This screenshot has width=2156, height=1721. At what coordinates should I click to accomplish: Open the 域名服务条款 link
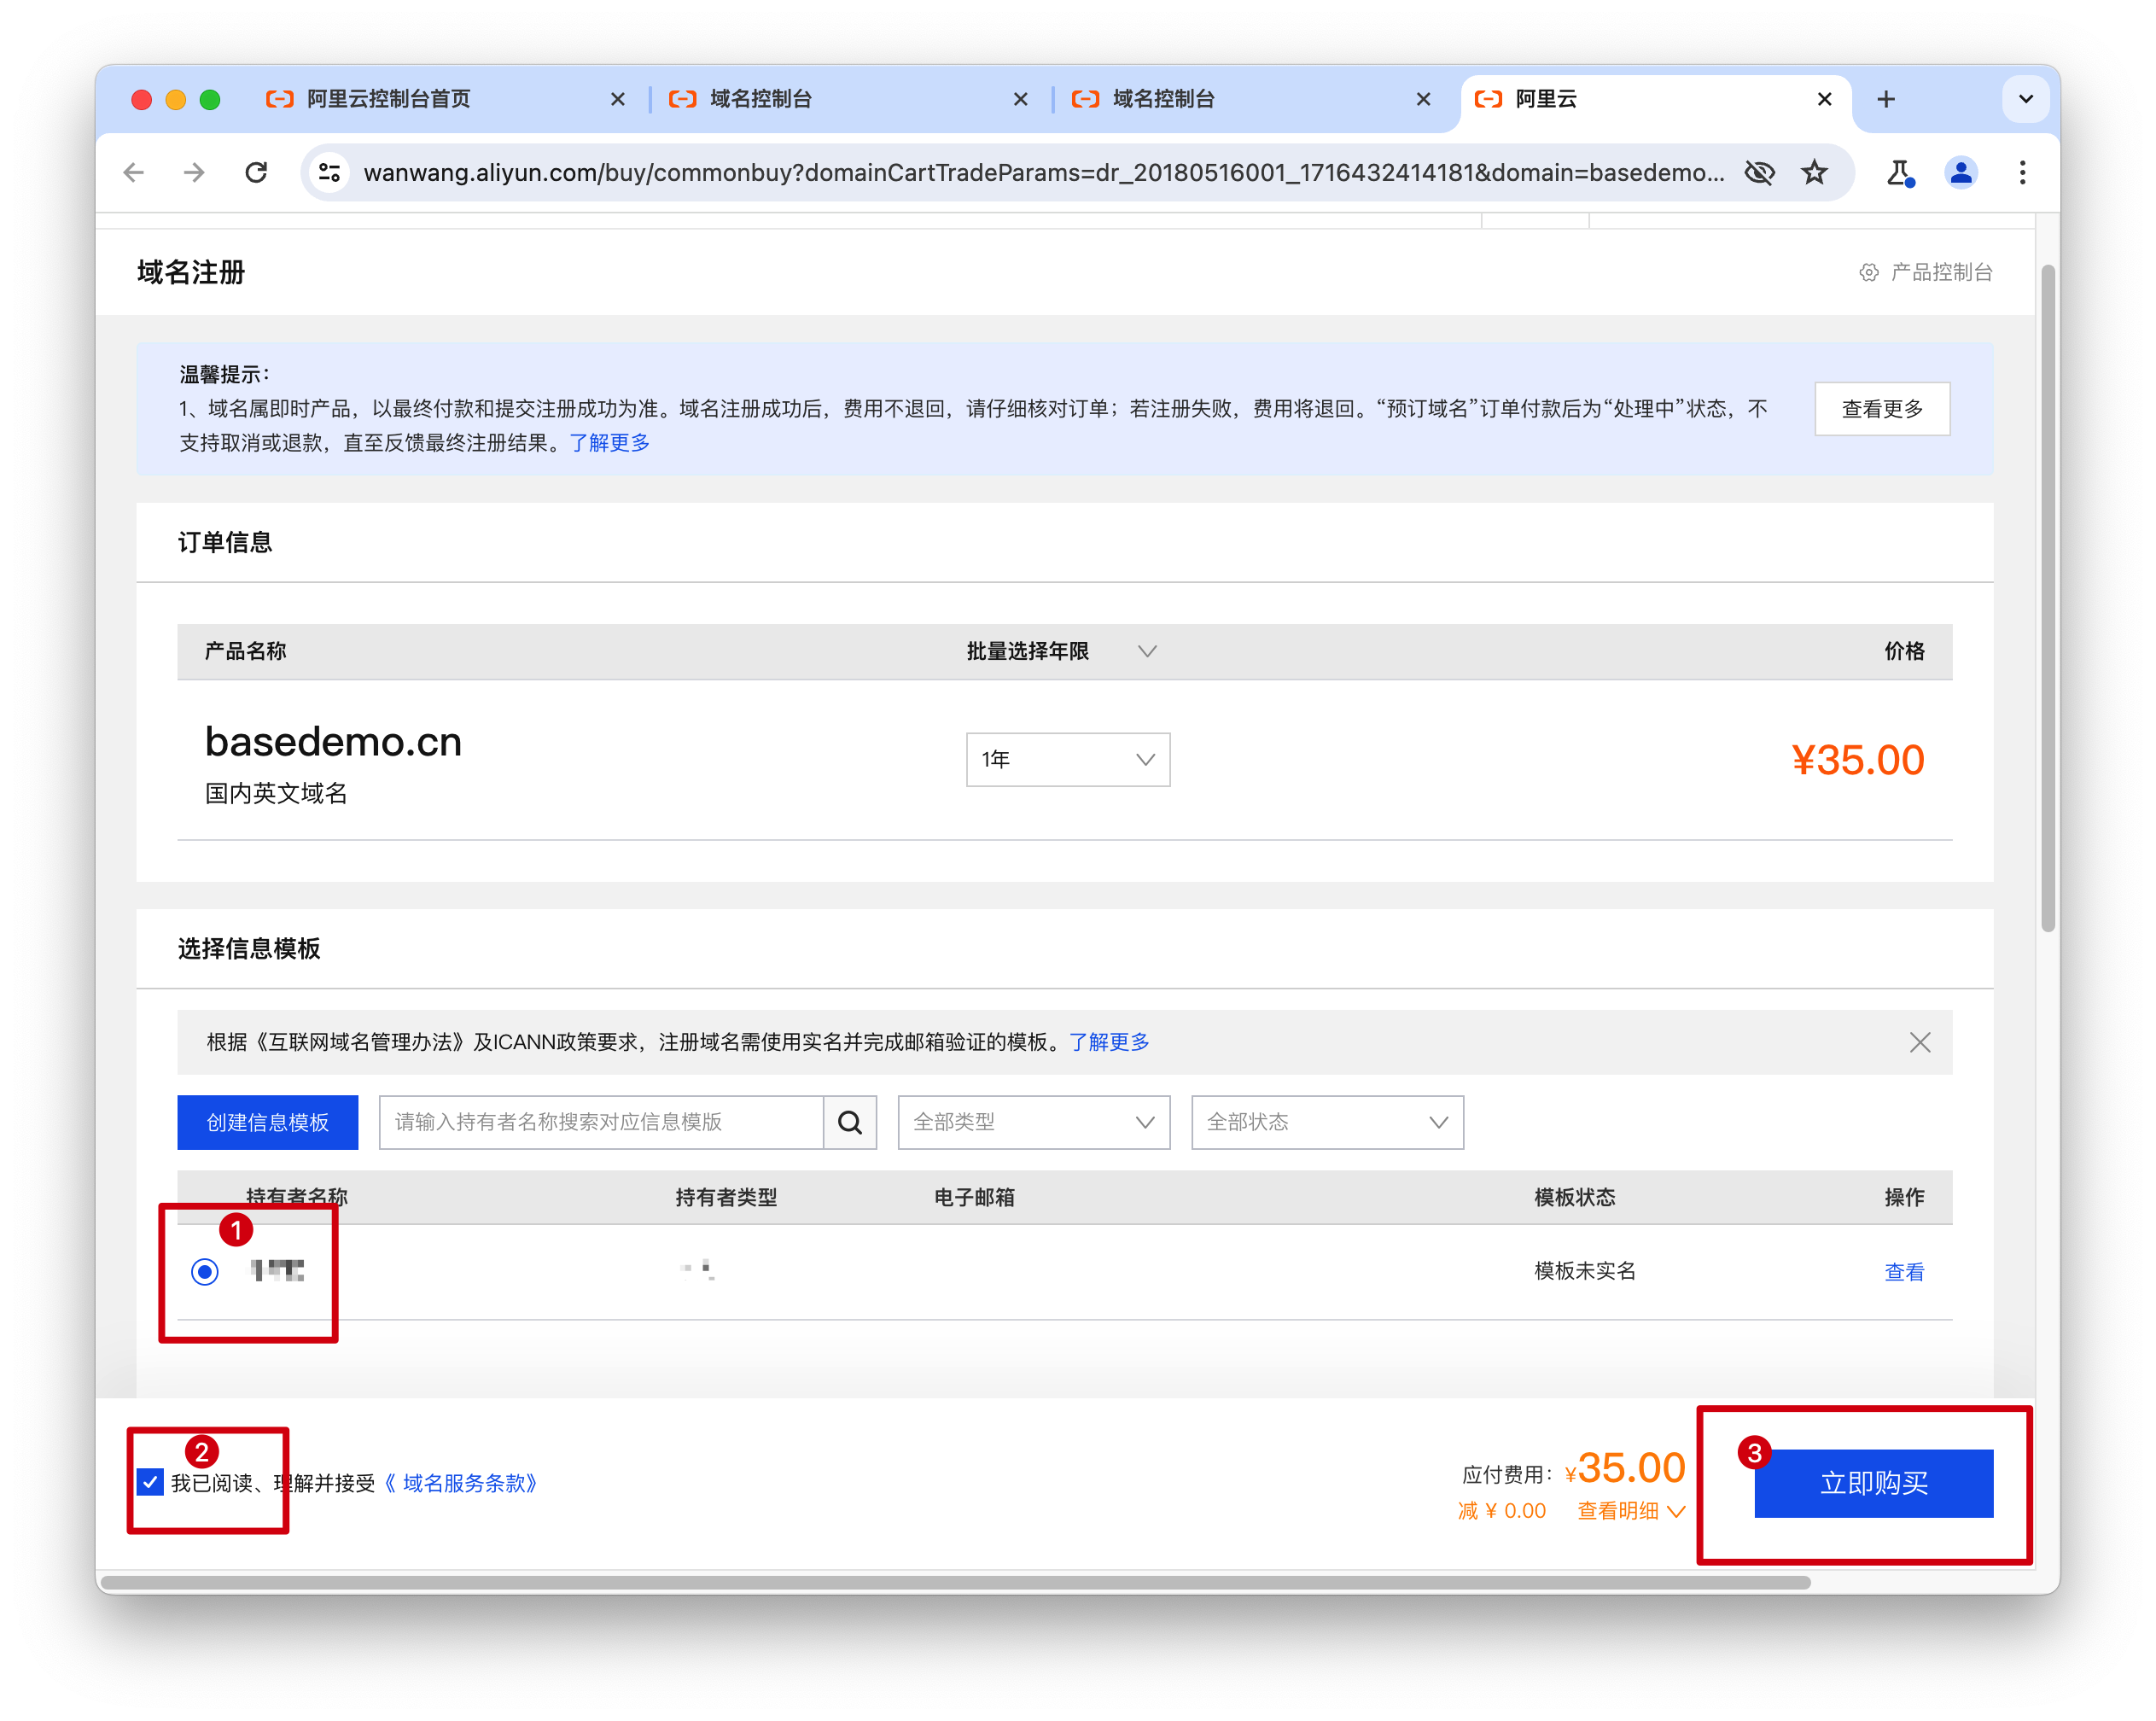tap(461, 1482)
